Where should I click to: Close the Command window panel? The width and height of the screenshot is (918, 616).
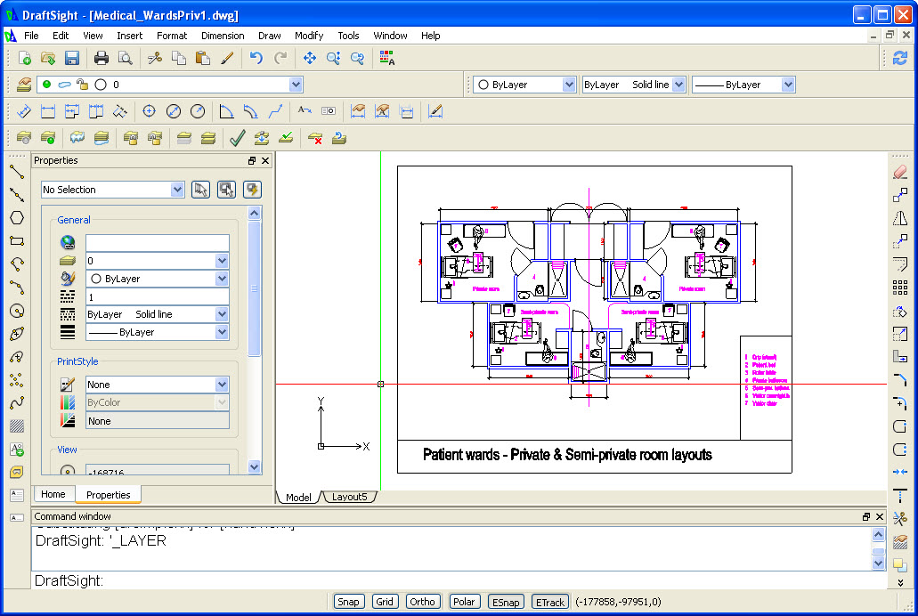880,516
